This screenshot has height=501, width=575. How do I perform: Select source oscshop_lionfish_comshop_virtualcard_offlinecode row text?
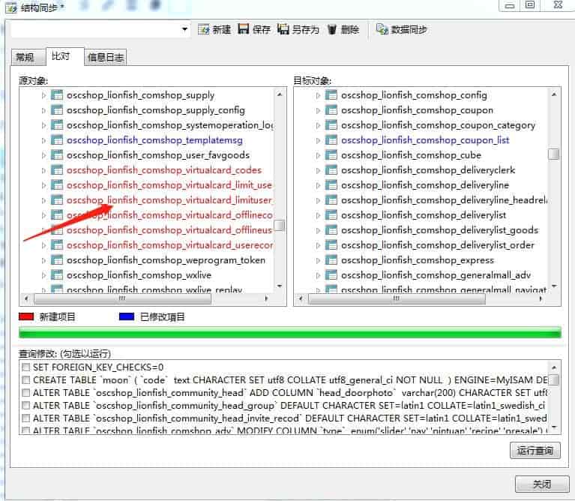pos(169,215)
